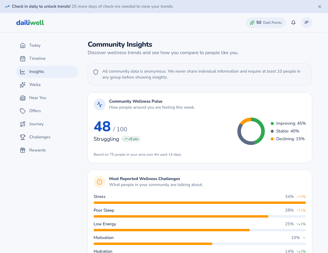Click the wellness pulse donut chart
This screenshot has width=328, height=253.
251,131
